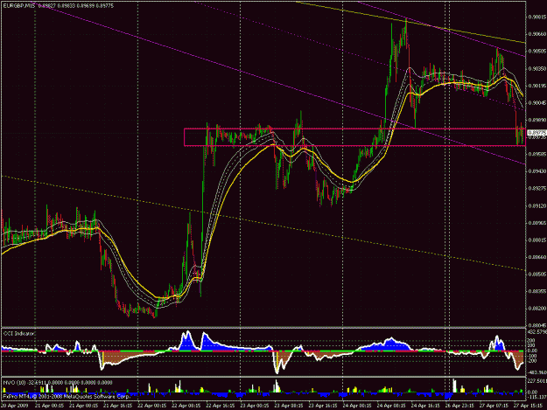Click the 23 Apr 16:15 time label
Screen dimensions: 547x410
pos(323,406)
